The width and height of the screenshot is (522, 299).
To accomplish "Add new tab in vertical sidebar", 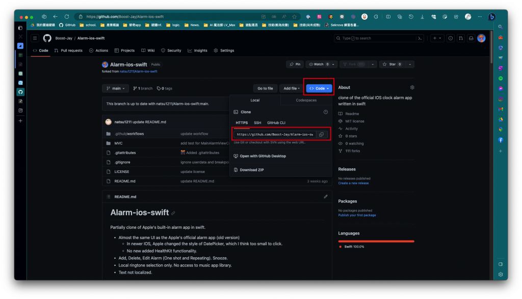I will (20, 121).
